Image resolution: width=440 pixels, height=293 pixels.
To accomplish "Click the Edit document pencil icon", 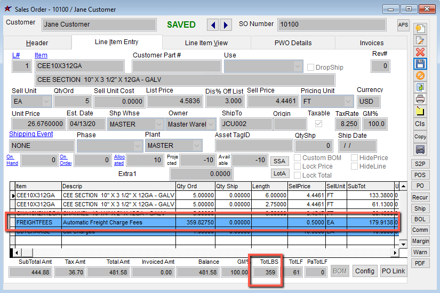I will pyautogui.click(x=420, y=40).
